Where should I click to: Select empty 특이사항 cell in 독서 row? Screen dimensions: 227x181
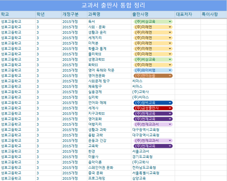point(214,22)
